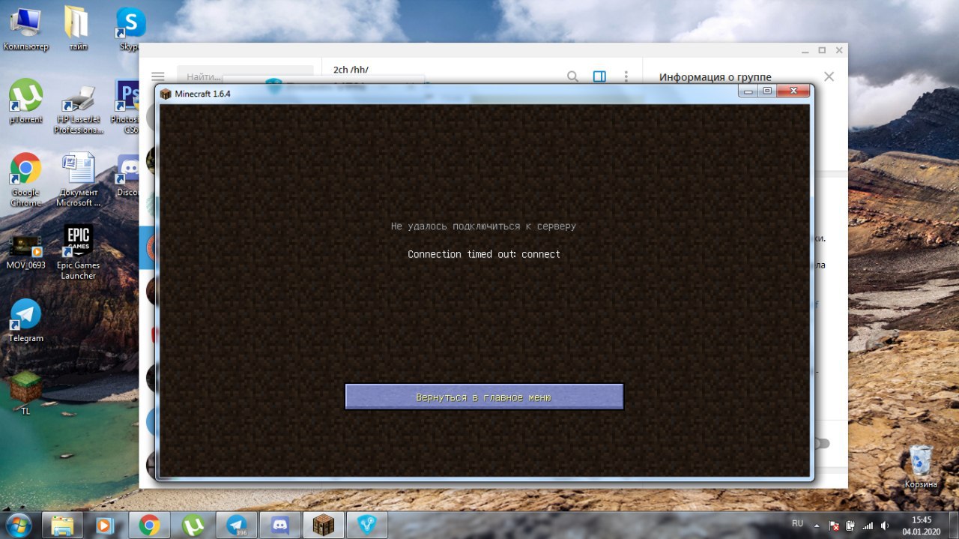This screenshot has height=539, width=959.
Task: Open network signal icon in tray
Action: 868,526
